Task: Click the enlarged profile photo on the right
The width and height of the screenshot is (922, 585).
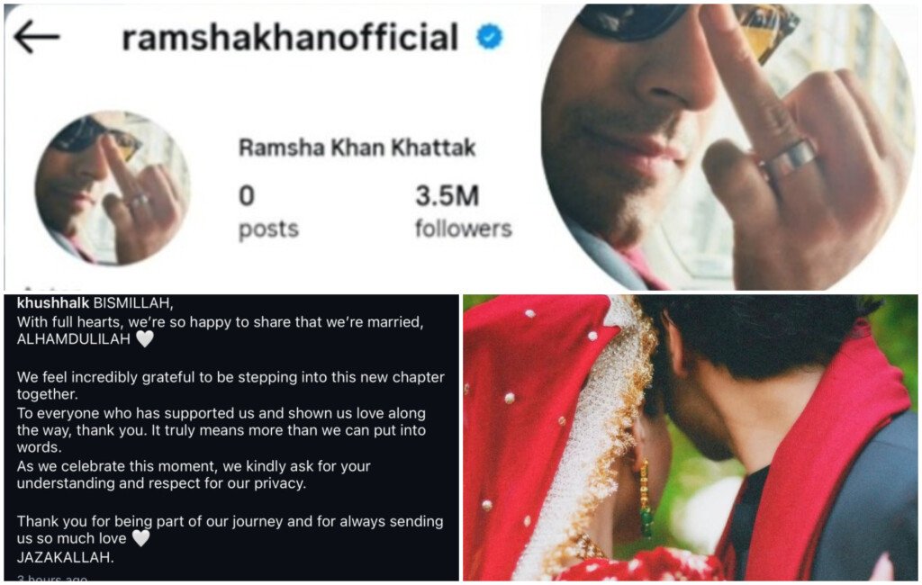Action: [729, 147]
